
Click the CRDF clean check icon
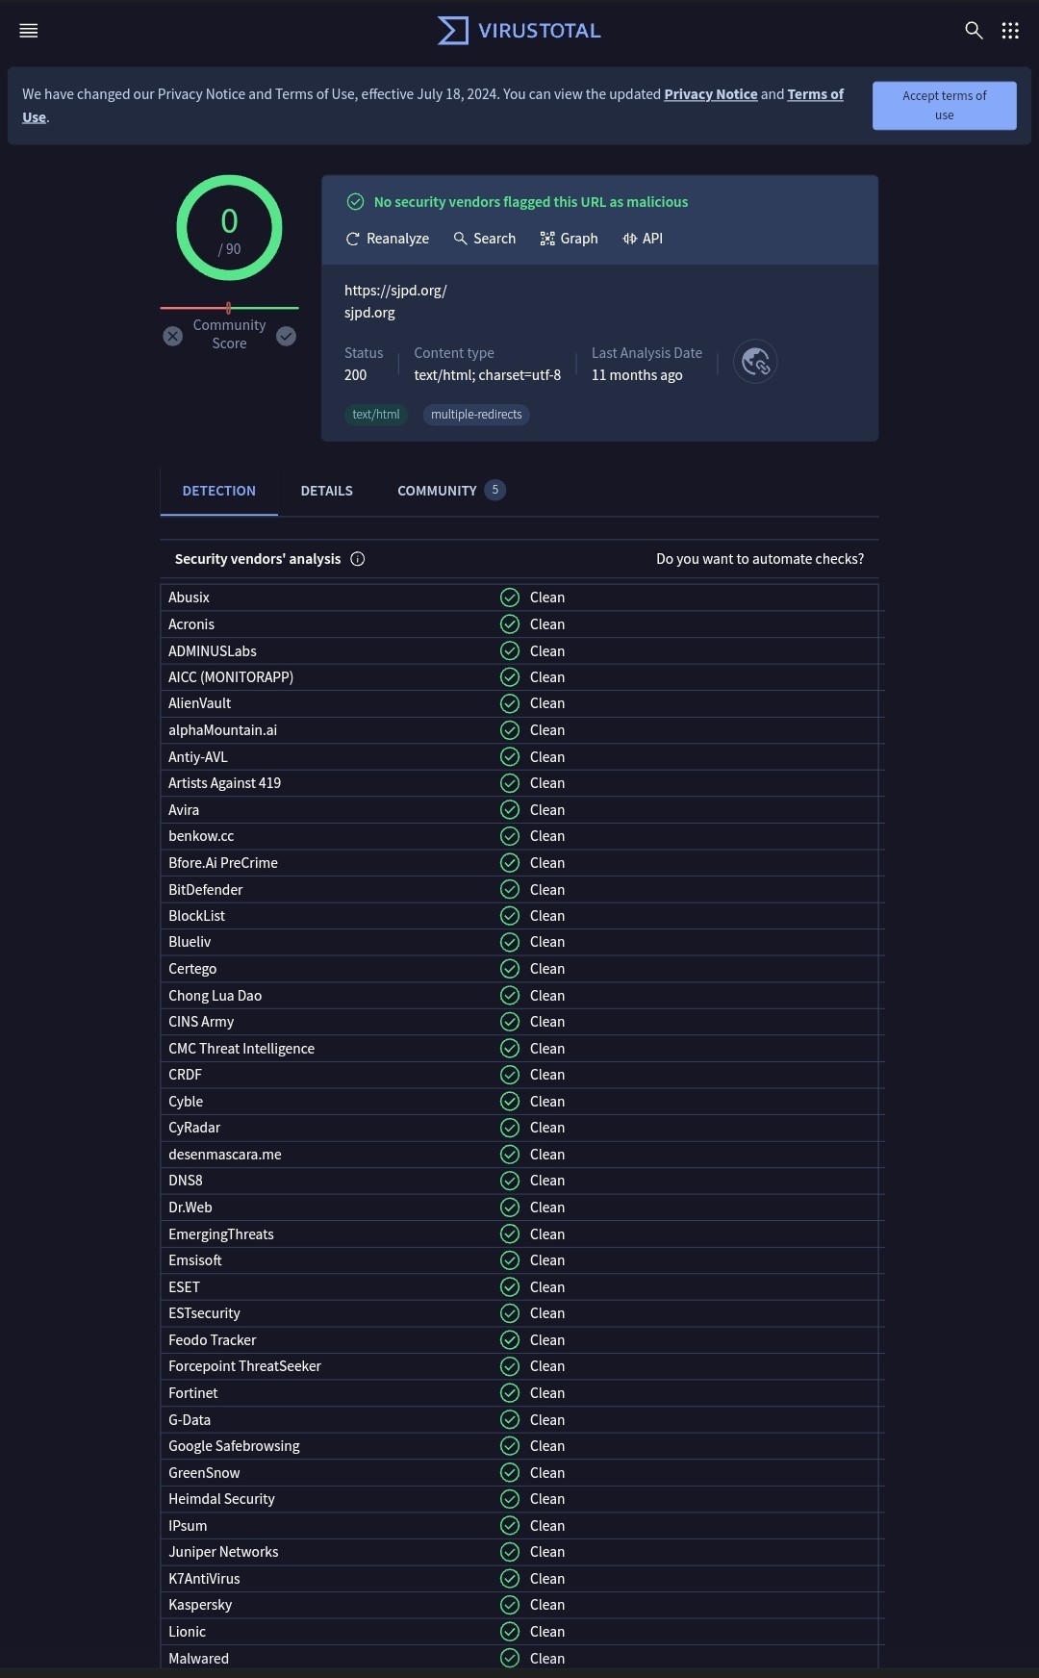pyautogui.click(x=510, y=1075)
